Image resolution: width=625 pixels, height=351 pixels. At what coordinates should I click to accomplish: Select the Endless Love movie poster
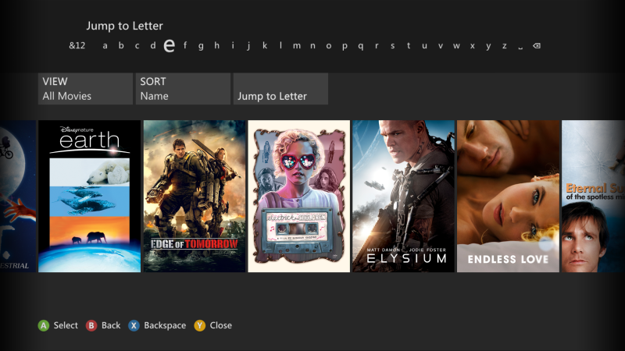point(508,196)
